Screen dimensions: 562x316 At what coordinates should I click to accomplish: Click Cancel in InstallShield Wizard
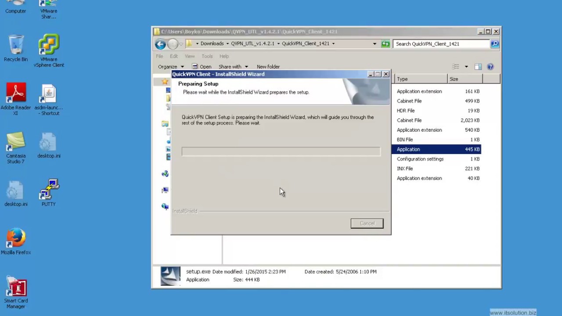[367, 223]
